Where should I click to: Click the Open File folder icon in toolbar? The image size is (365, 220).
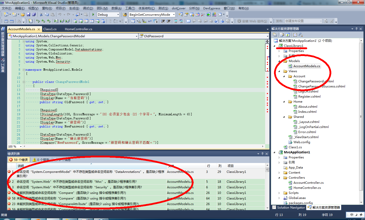[x=23, y=14]
